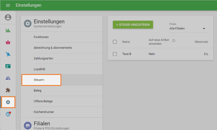Image resolution: width=217 pixels, height=130 pixels.
Task: Open the user account profile icon
Action: tap(8, 18)
